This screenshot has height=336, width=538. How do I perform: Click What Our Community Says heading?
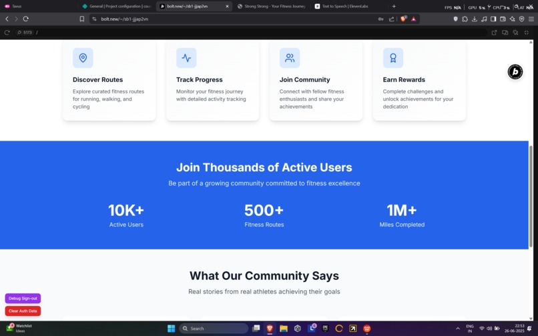[264, 275]
